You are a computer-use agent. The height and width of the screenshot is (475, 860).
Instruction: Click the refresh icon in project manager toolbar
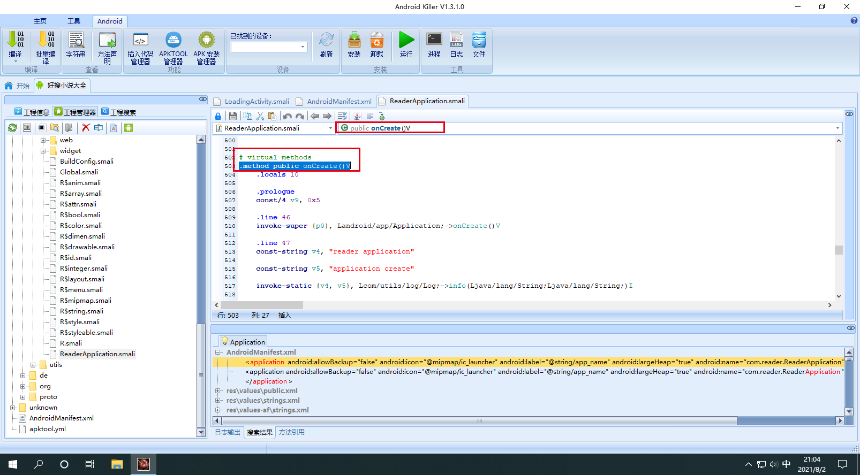[x=12, y=128]
